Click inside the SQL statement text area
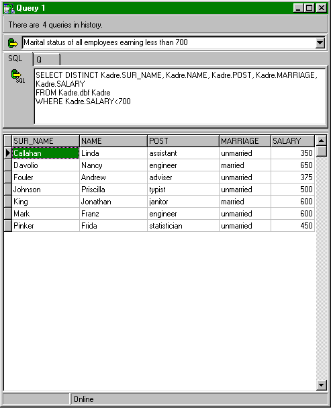The width and height of the screenshot is (331, 408). pyautogui.click(x=180, y=96)
